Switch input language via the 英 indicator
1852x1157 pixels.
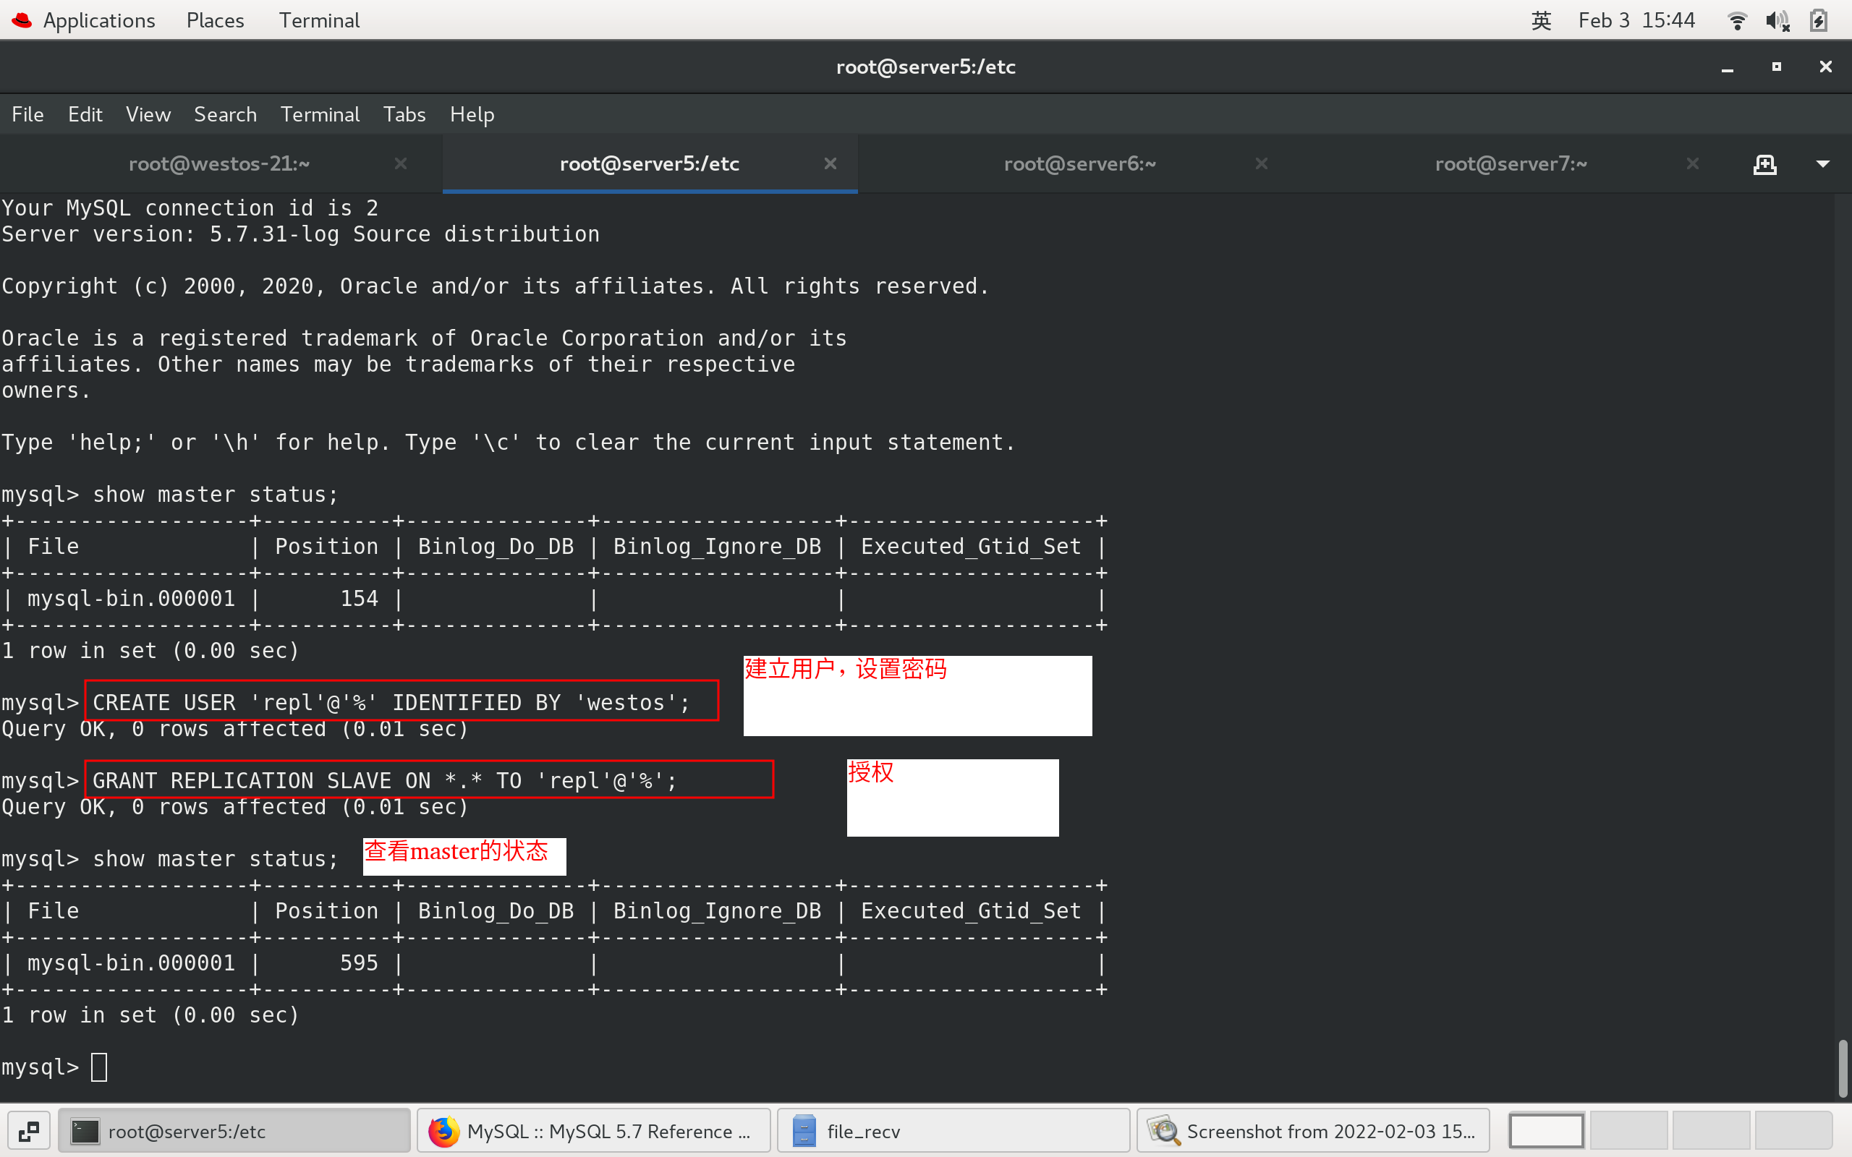click(x=1540, y=20)
